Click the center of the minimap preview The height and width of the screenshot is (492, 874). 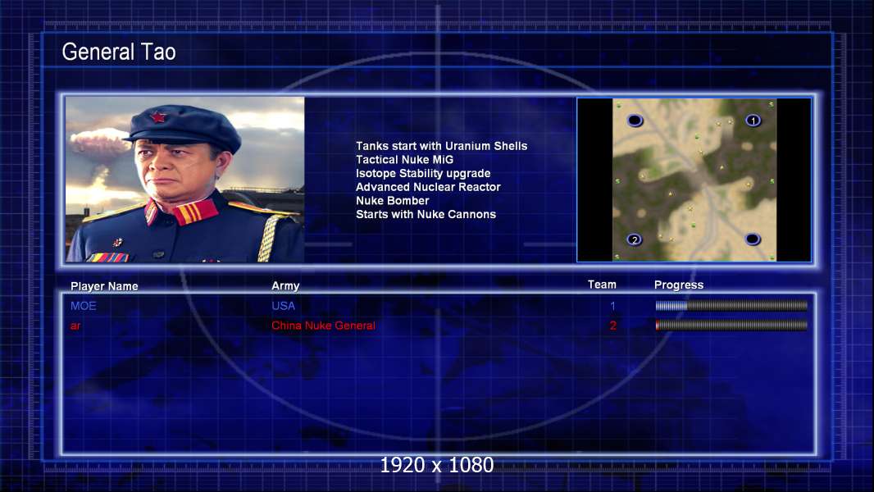click(694, 180)
